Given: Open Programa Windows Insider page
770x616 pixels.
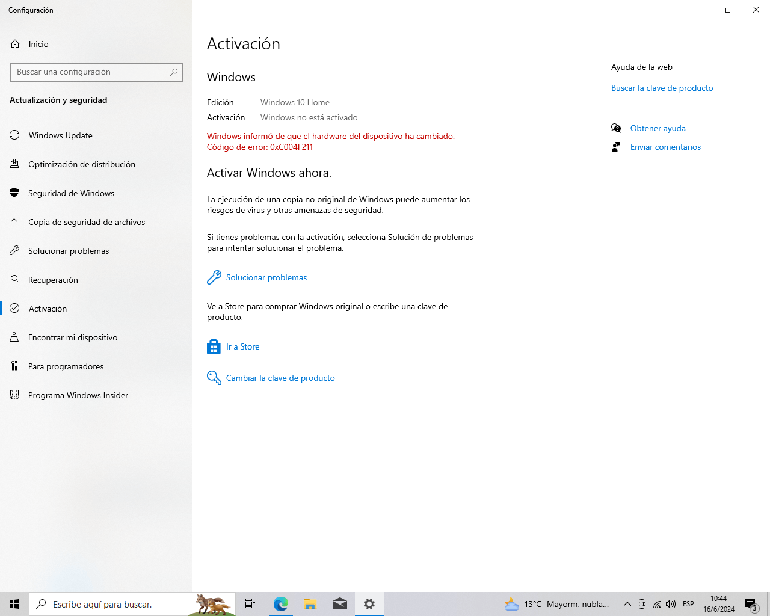Looking at the screenshot, I should pyautogui.click(x=96, y=395).
